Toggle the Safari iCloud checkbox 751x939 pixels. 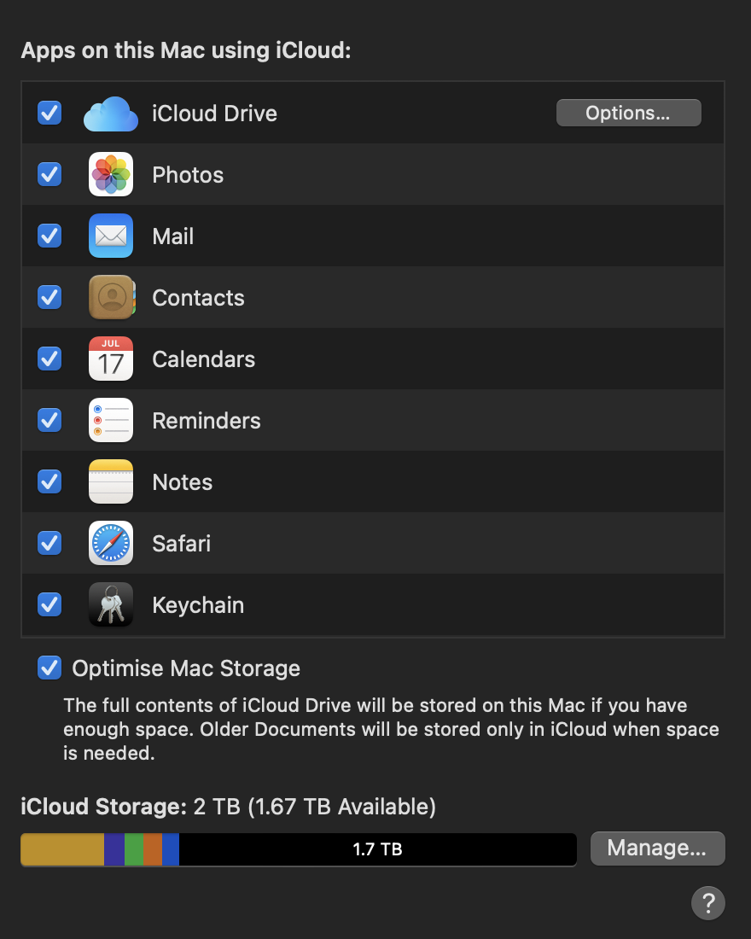(49, 543)
